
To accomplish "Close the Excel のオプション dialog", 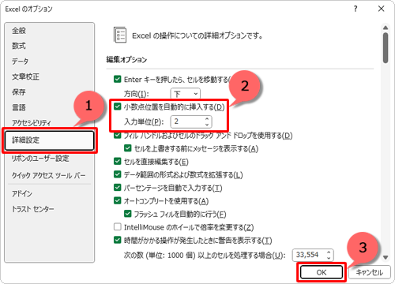I will [x=381, y=9].
